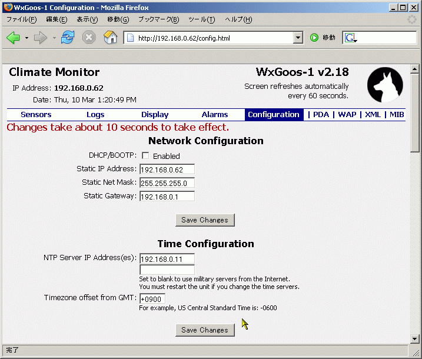The width and height of the screenshot is (422, 359).
Task: Save Changes under Network Configuration
Action: pyautogui.click(x=205, y=220)
